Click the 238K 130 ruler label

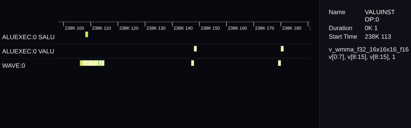coord(156,28)
